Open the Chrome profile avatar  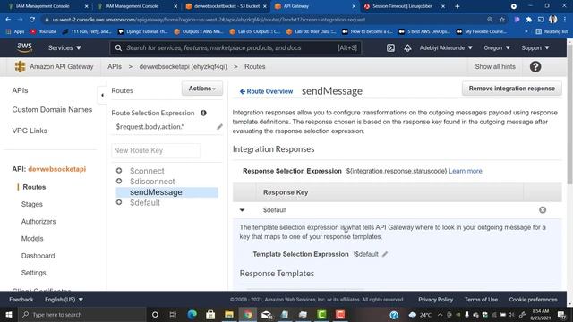click(x=553, y=20)
